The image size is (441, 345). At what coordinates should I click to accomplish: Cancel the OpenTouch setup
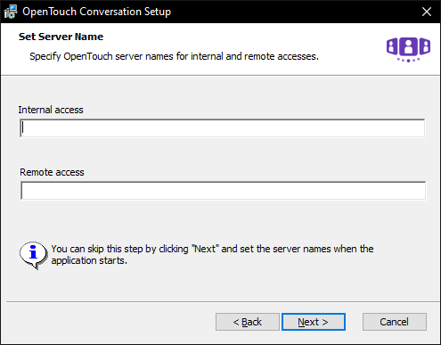[x=395, y=322]
